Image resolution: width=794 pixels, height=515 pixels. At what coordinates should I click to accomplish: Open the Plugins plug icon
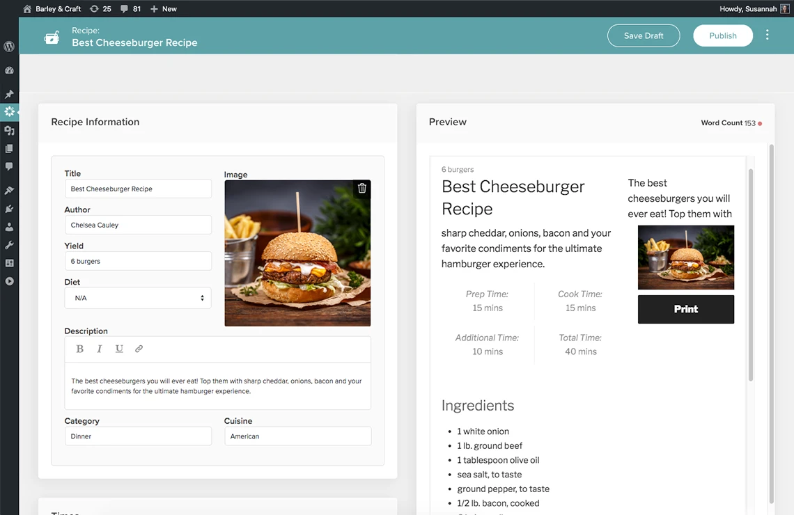[x=9, y=208]
